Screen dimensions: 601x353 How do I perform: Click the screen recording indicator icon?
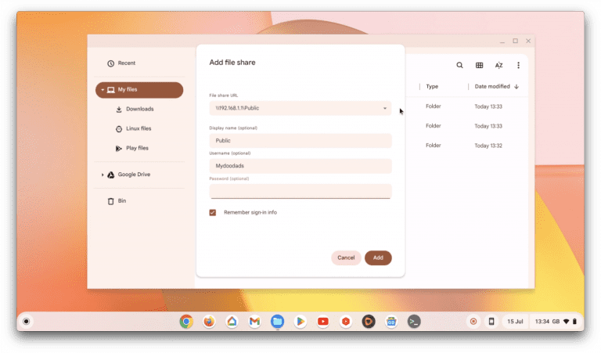pyautogui.click(x=473, y=322)
